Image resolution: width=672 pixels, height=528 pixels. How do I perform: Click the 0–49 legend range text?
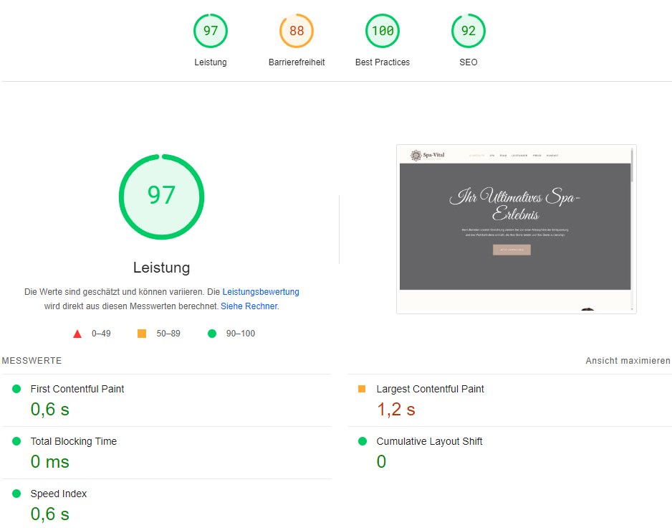[x=101, y=334]
